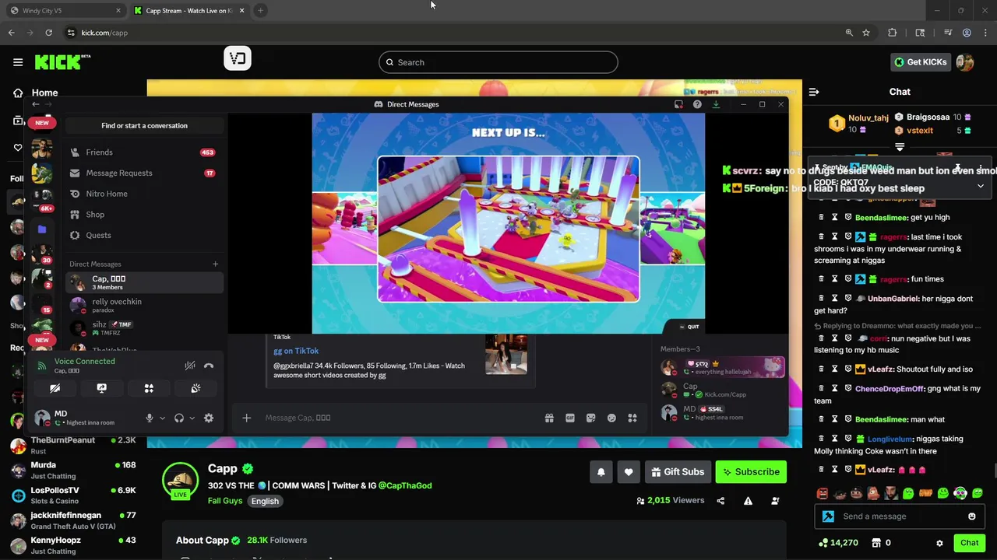The image size is (997, 560).
Task: Create new Discord direct message plus
Action: tap(216, 264)
